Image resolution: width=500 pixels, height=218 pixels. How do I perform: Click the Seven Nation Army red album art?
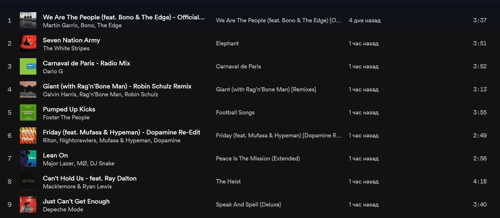tap(28, 43)
